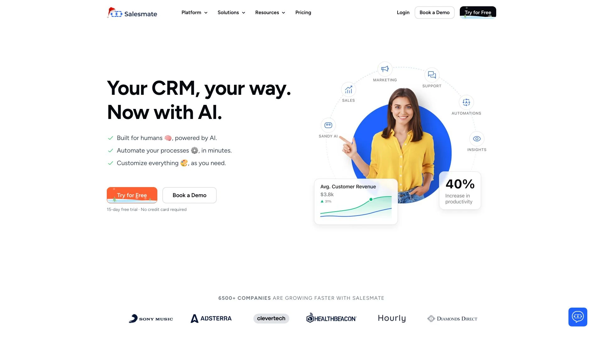This screenshot has width=603, height=339.
Task: Click the Sandy AI assistant icon
Action: click(328, 125)
